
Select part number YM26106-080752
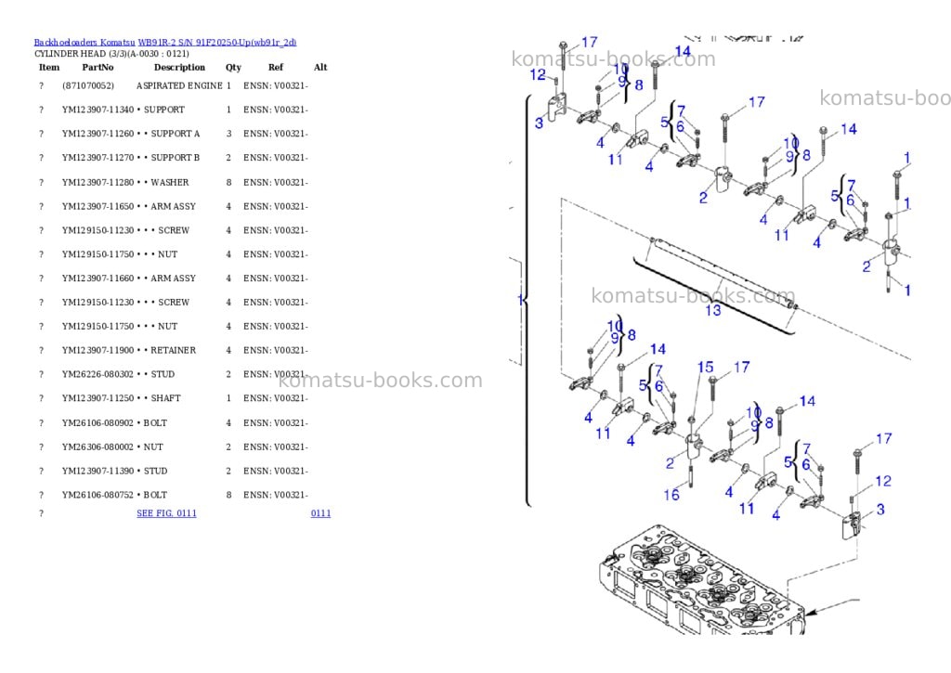(x=98, y=496)
